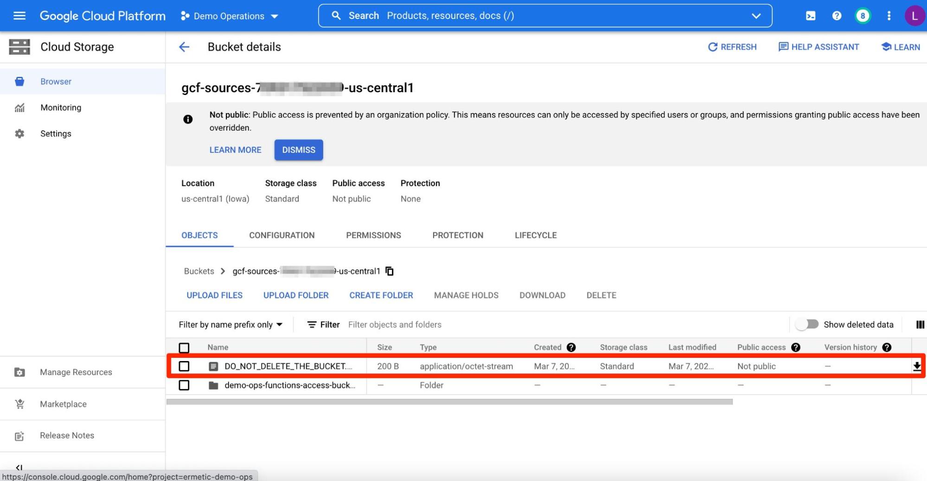Select Settings in the sidebar menu
The height and width of the screenshot is (481, 927).
pos(83,134)
